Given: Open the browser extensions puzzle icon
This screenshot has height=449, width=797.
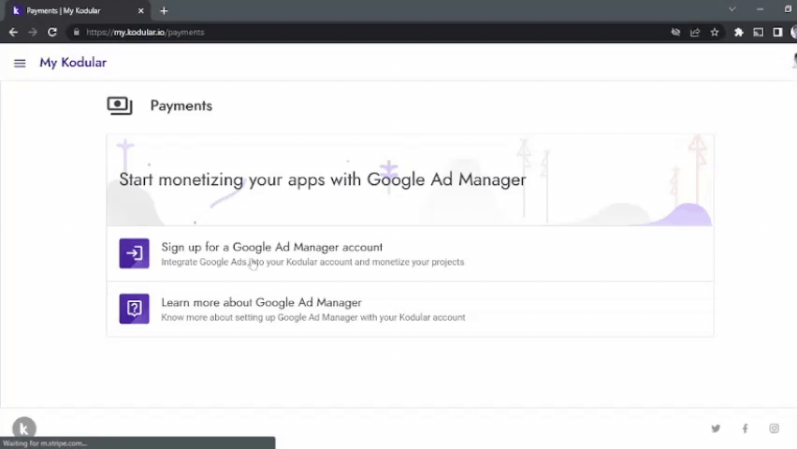Looking at the screenshot, I should point(739,32).
